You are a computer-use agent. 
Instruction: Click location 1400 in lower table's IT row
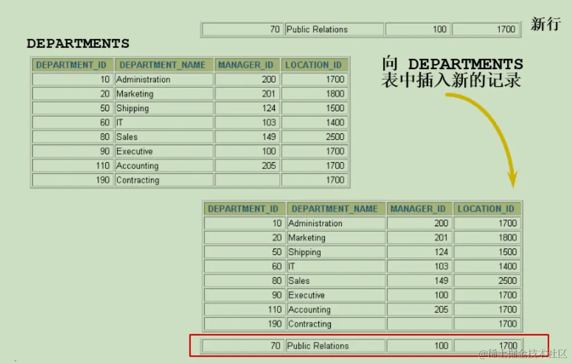point(508,266)
